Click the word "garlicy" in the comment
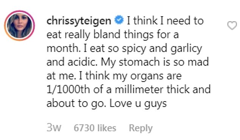The width and height of the screenshot is (240, 140). pos(186,49)
